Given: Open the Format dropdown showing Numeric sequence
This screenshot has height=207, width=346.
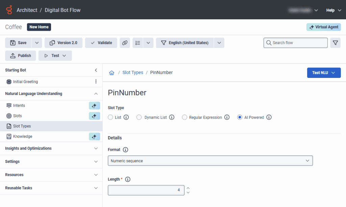Looking at the screenshot, I should pyautogui.click(x=210, y=161).
